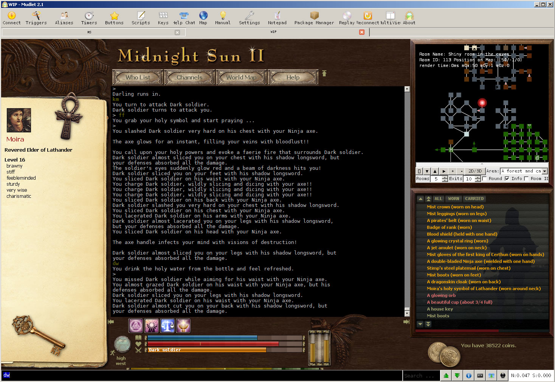The width and height of the screenshot is (555, 382).
Task: Click the green double up-arrow status icon
Action: click(x=446, y=376)
